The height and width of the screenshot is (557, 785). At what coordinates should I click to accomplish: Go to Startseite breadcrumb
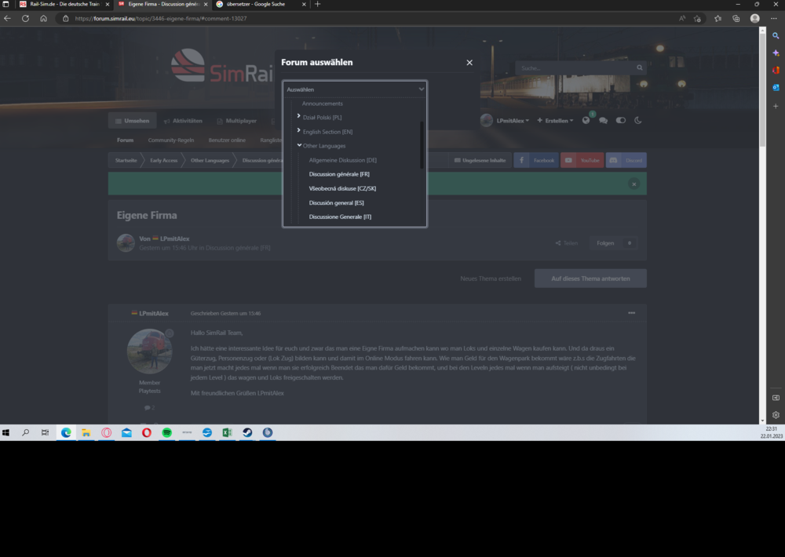click(x=126, y=160)
